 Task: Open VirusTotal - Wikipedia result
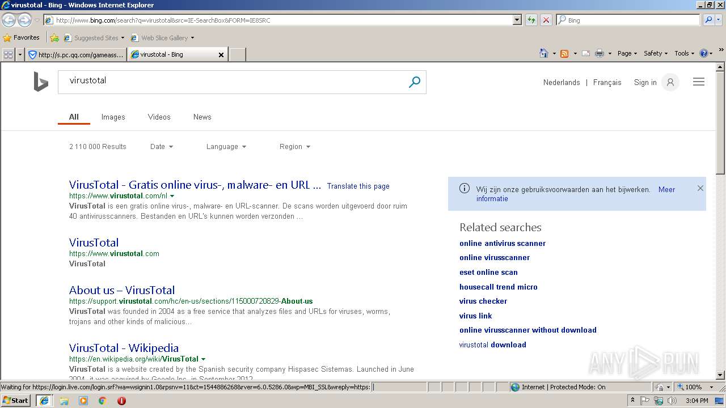pos(124,348)
